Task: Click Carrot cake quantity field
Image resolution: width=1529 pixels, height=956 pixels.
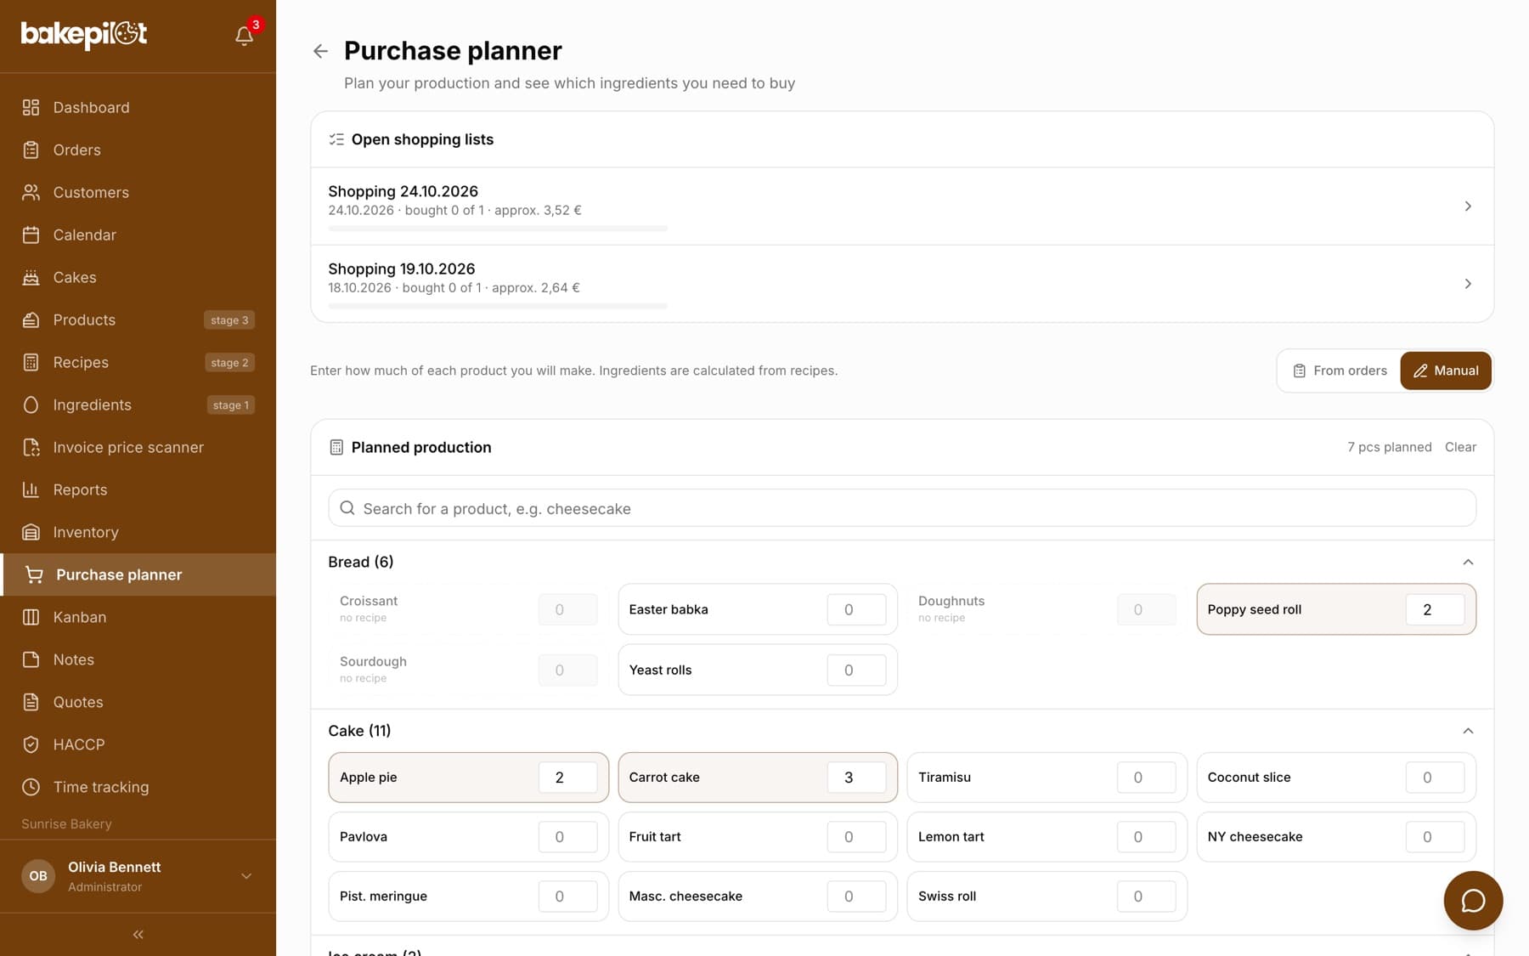Action: (856, 778)
